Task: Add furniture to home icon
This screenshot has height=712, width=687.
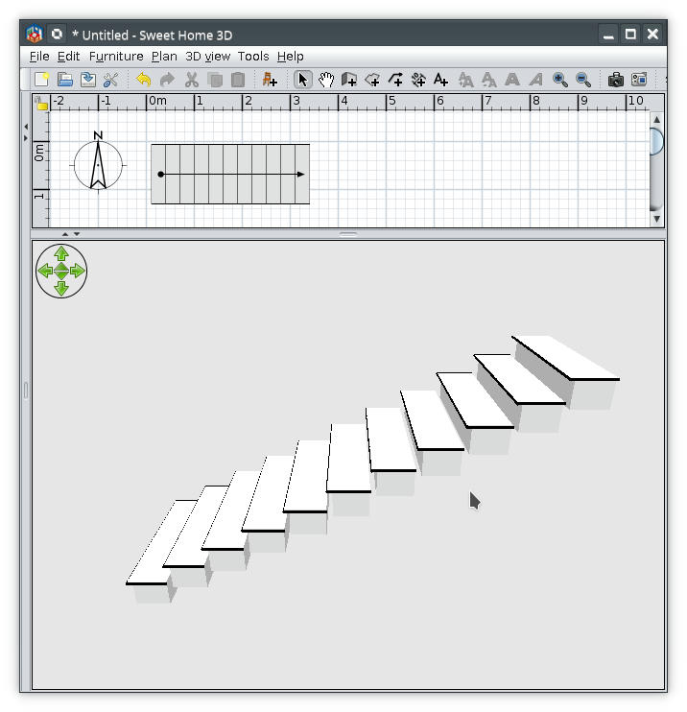Action: pyautogui.click(x=270, y=80)
